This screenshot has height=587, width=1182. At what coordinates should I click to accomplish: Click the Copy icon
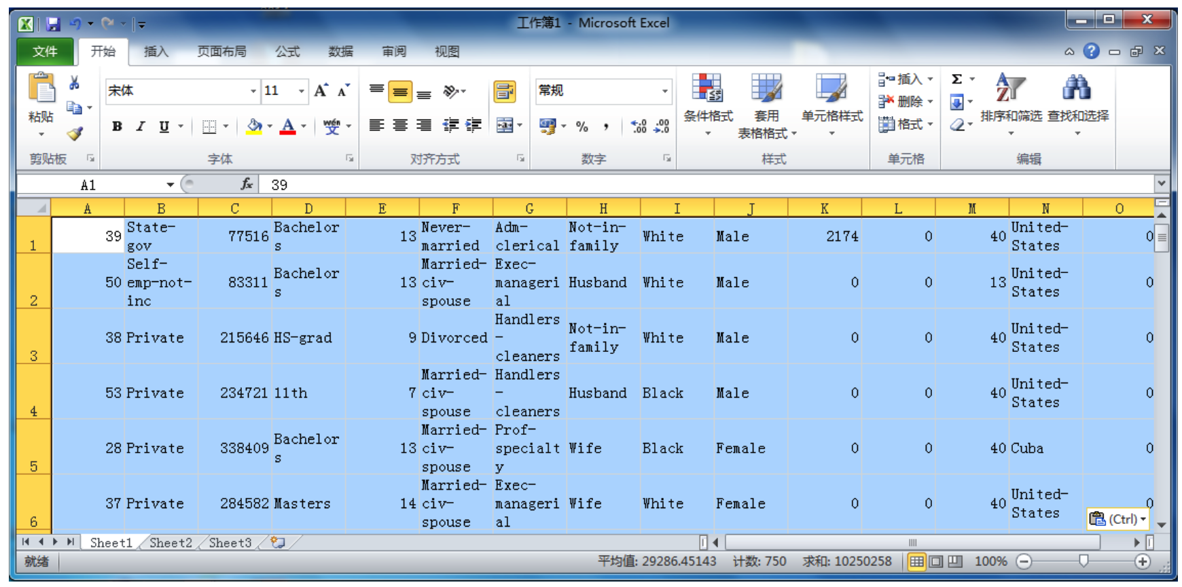74,107
